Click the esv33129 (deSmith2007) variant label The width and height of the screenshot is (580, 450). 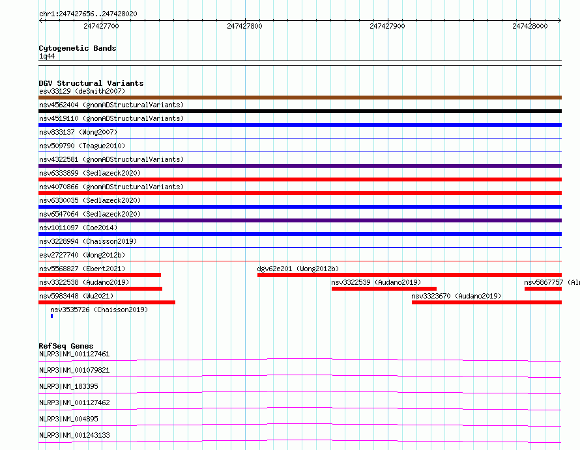(81, 91)
